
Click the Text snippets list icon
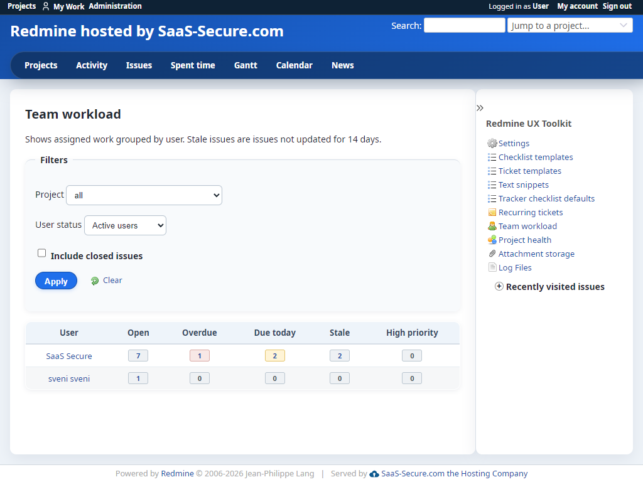tap(492, 185)
